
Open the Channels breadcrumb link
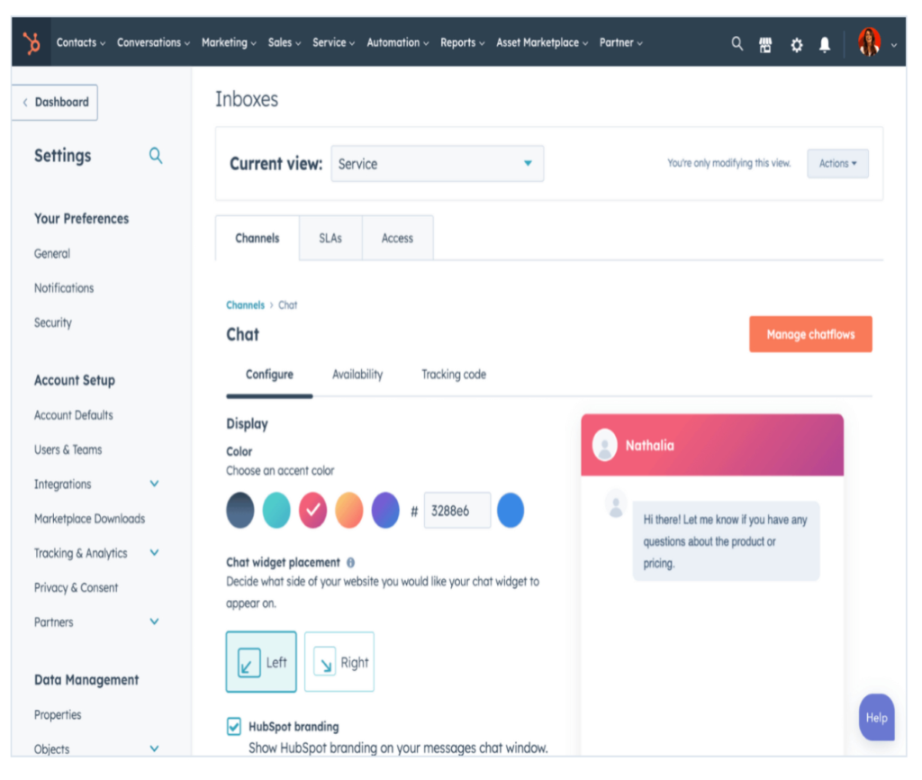coord(245,304)
